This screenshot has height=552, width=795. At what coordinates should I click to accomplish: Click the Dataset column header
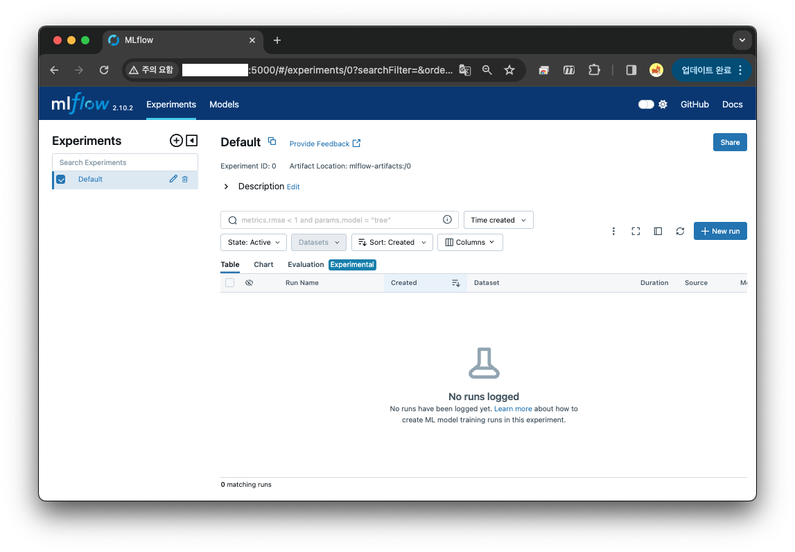(487, 283)
